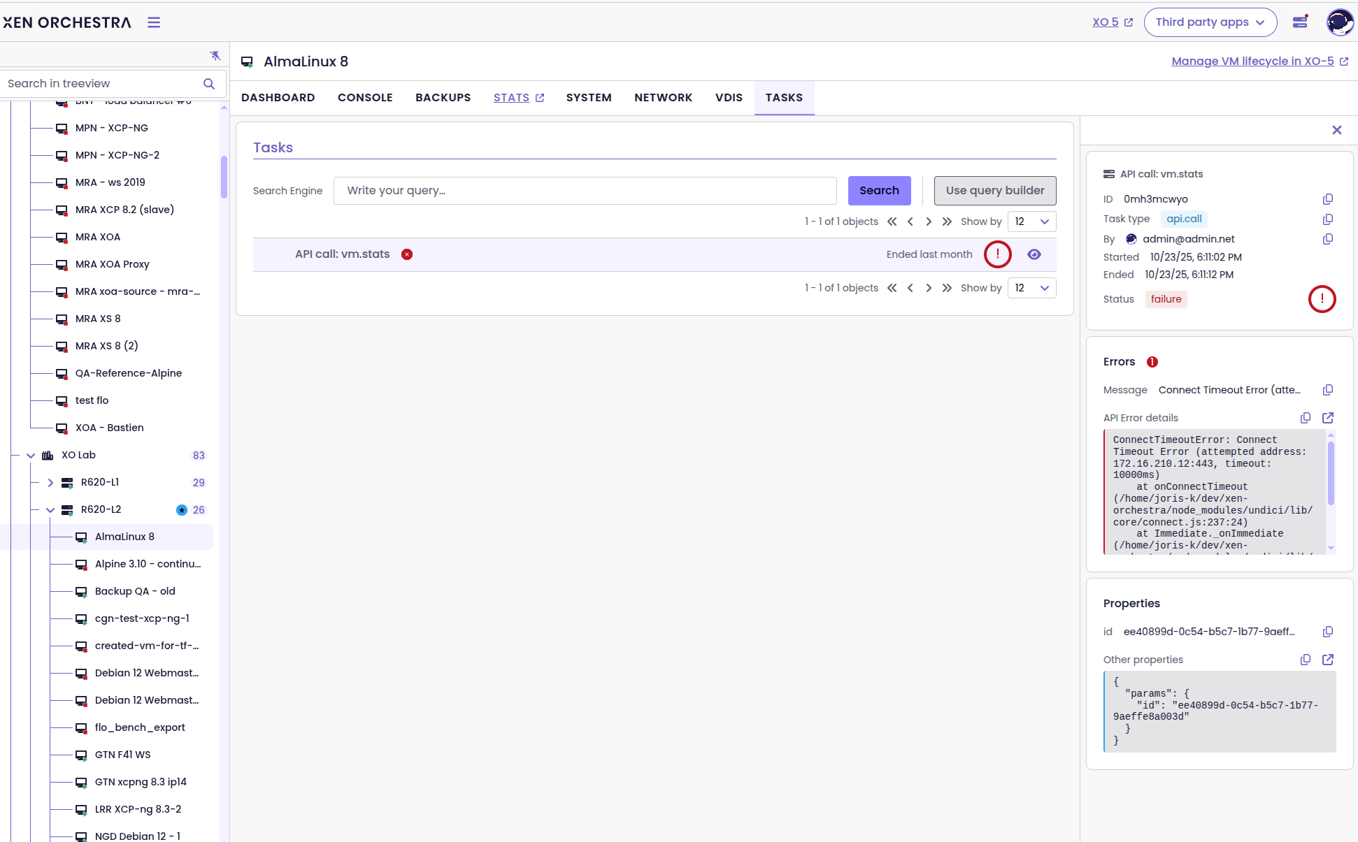This screenshot has height=842, width=1358.
Task: Click the user avatar in the top right
Action: click(1339, 22)
